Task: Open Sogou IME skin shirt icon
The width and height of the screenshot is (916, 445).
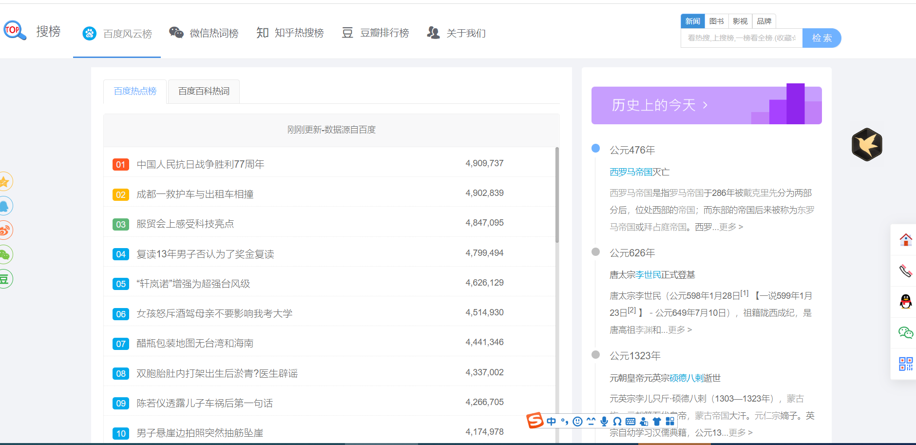Action: coord(657,421)
